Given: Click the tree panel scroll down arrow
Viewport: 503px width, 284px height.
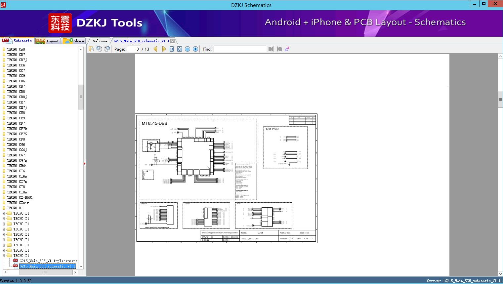Looking at the screenshot, I should 81,266.
